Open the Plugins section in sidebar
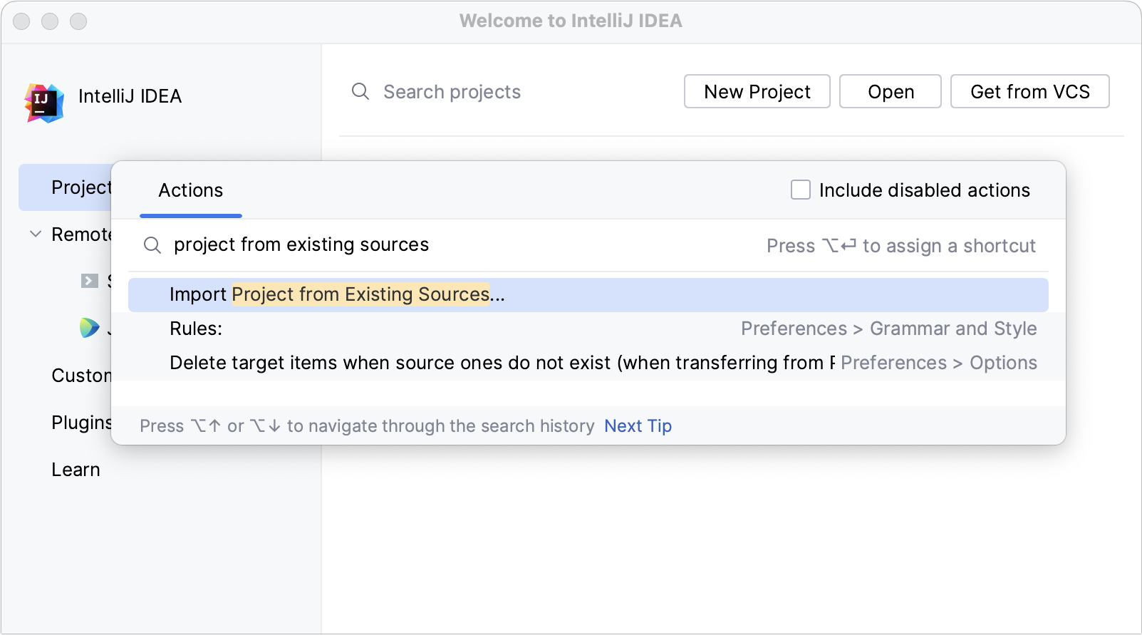 tap(80, 423)
